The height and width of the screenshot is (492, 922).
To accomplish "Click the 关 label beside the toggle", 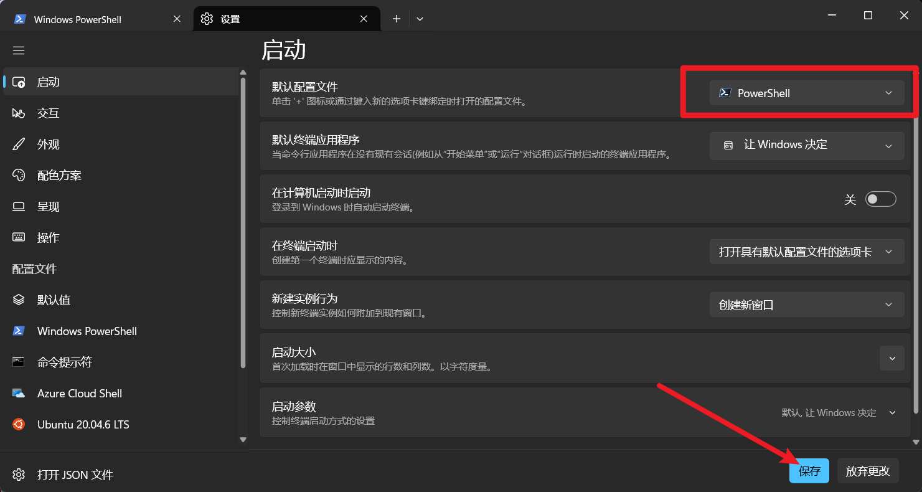I will click(x=850, y=200).
